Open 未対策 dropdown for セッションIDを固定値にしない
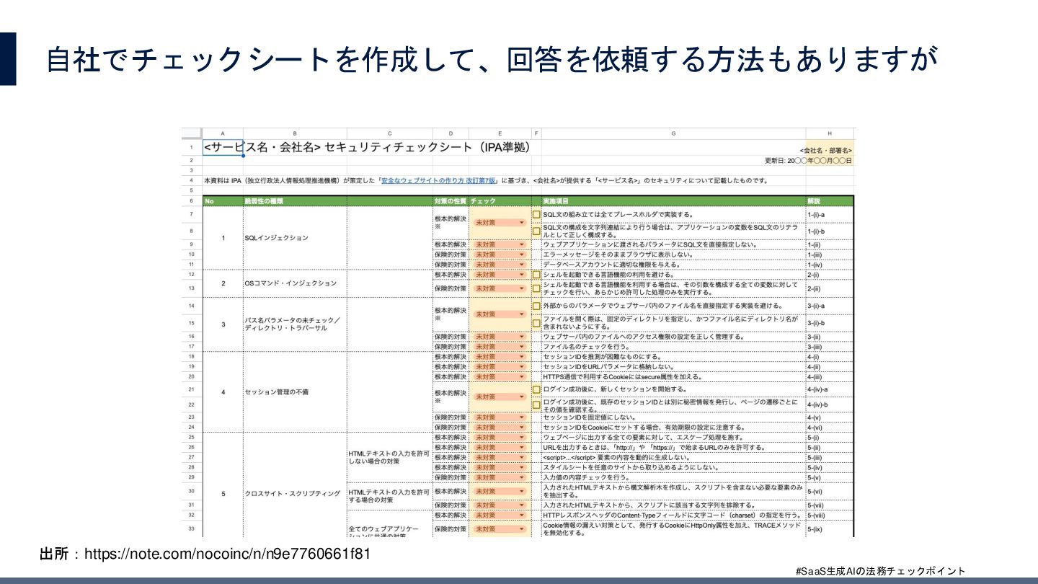The height and width of the screenshot is (584, 1038). coord(500,417)
